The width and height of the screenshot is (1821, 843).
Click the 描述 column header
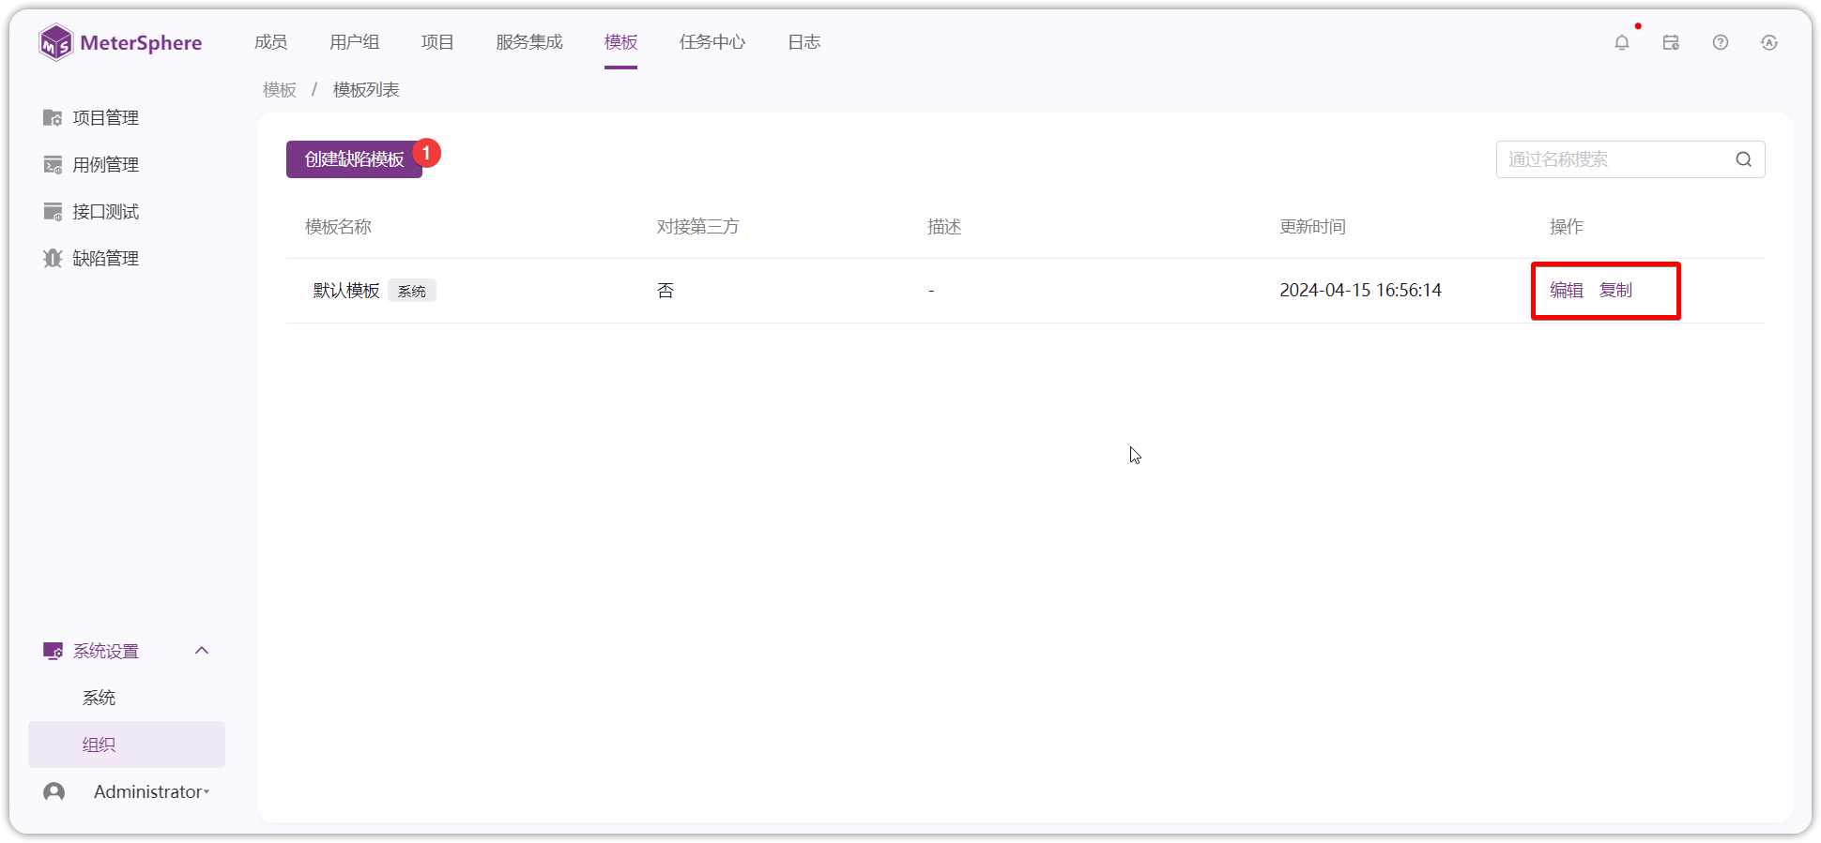(x=944, y=227)
